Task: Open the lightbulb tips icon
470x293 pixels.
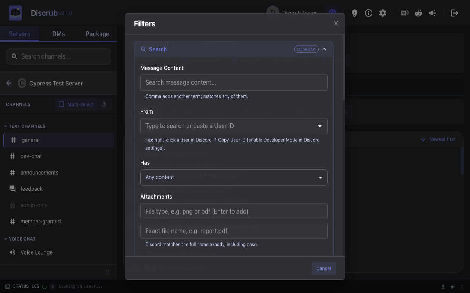Action: [x=354, y=13]
